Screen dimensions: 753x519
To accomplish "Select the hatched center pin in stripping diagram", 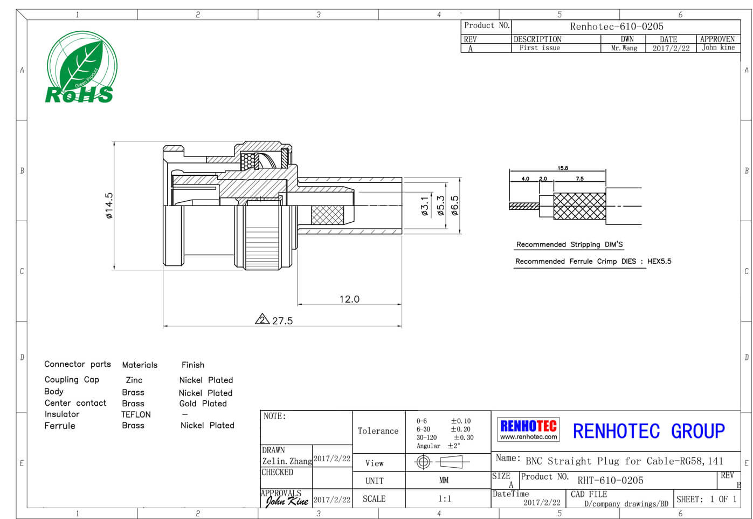I will pos(524,206).
